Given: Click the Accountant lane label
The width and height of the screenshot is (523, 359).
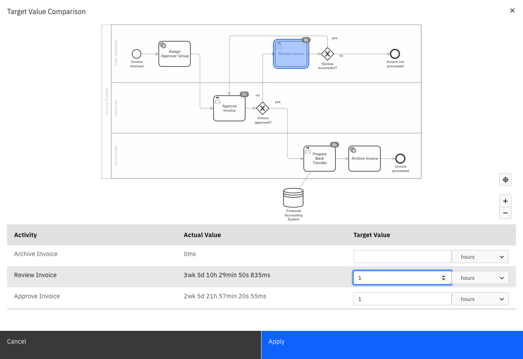Looking at the screenshot, I should [116, 155].
